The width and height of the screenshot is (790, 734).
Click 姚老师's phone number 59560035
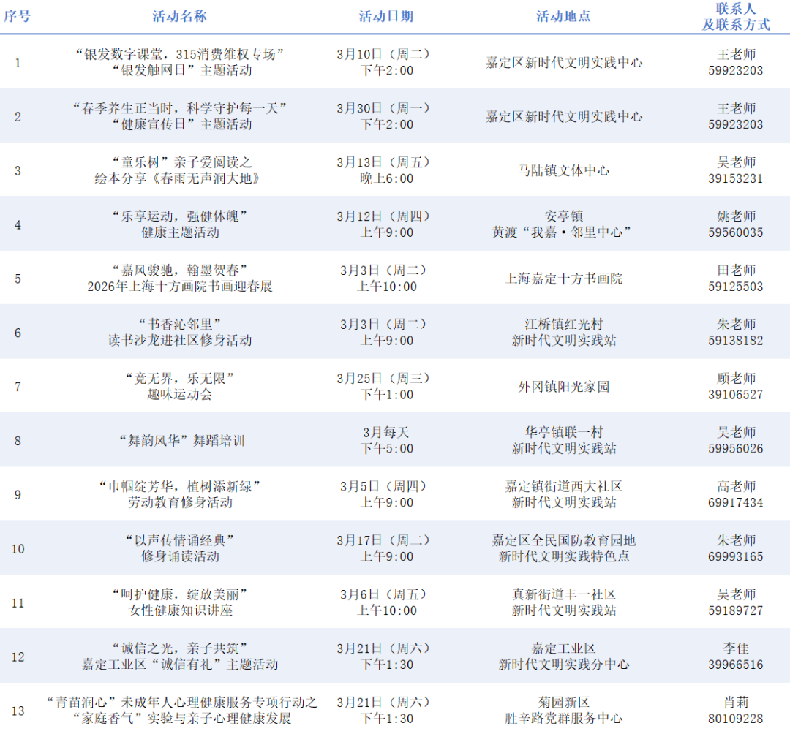click(x=735, y=232)
